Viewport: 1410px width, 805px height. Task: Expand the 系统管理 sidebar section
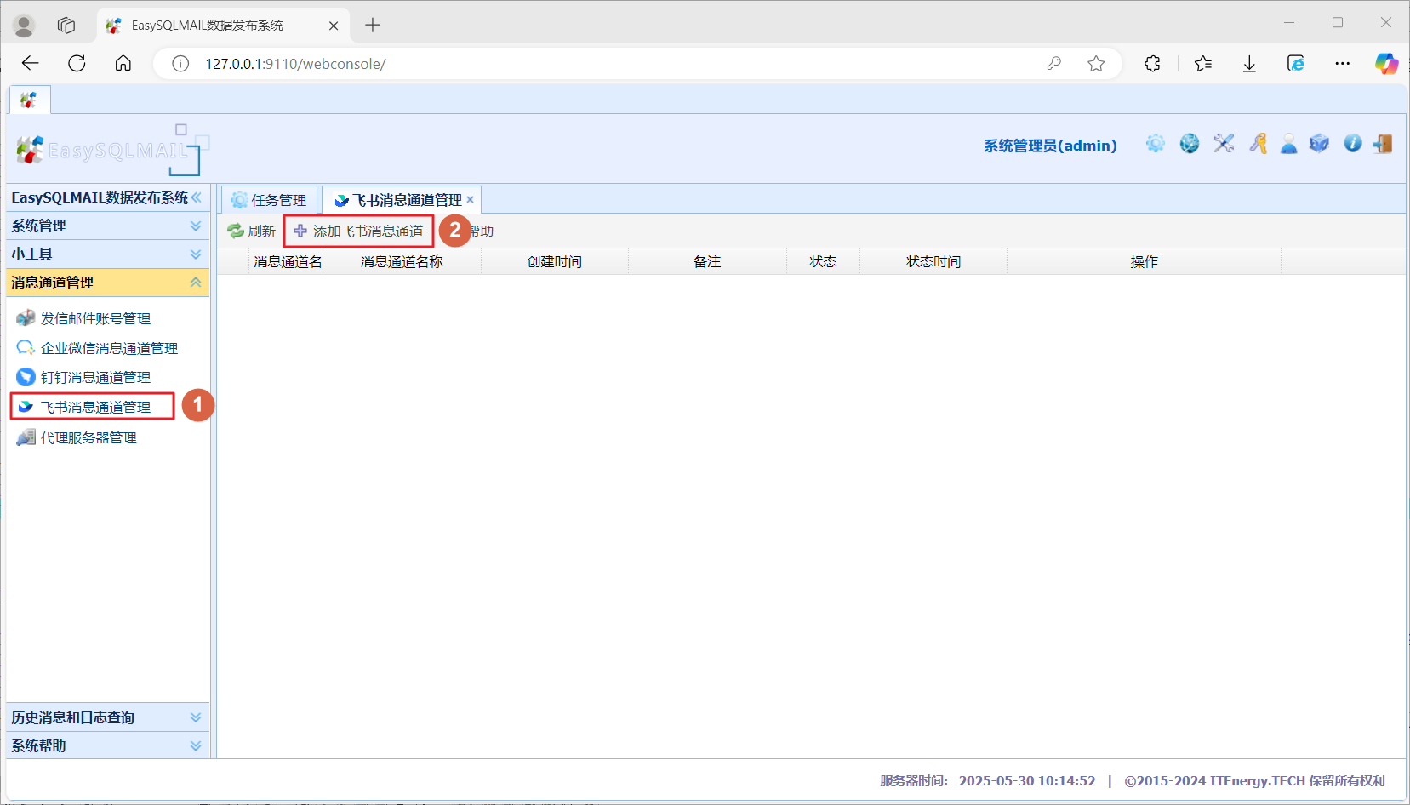click(x=106, y=226)
